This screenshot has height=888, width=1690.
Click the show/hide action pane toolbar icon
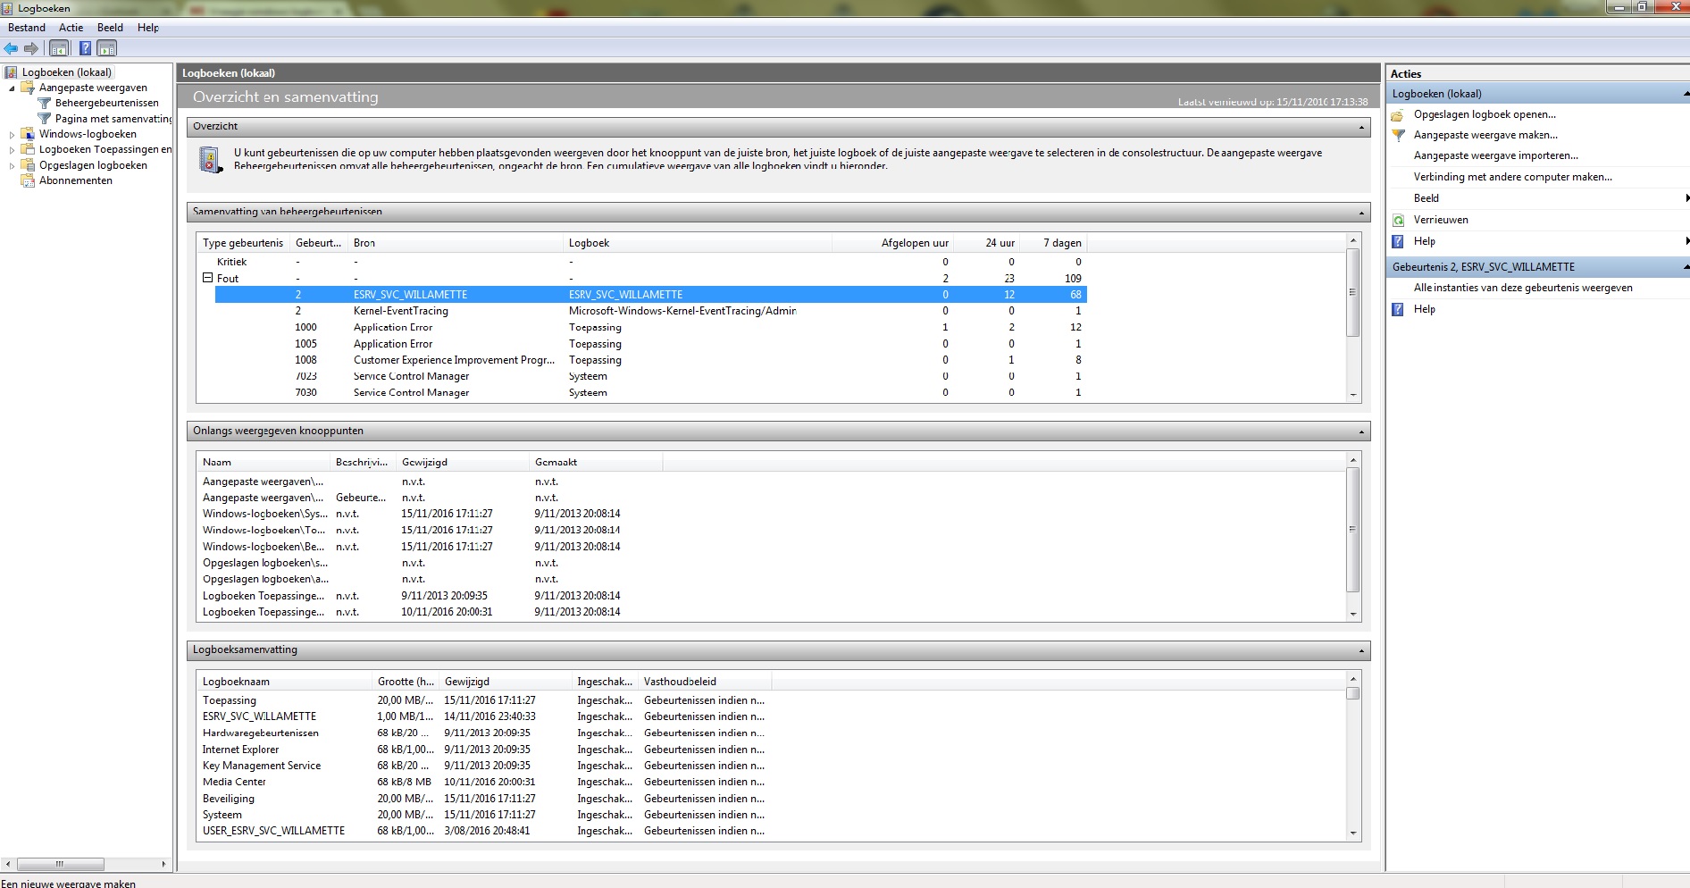click(x=107, y=48)
